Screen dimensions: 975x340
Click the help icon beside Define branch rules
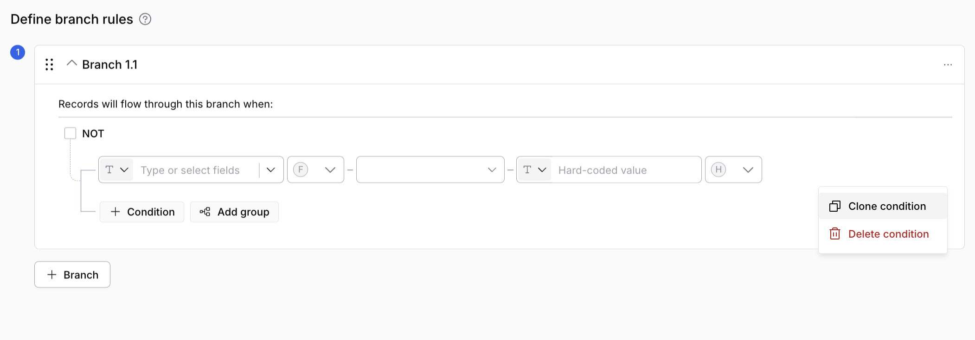click(x=145, y=19)
